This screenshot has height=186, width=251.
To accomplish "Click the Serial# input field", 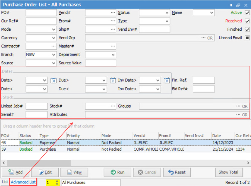I will coord(37,115).
